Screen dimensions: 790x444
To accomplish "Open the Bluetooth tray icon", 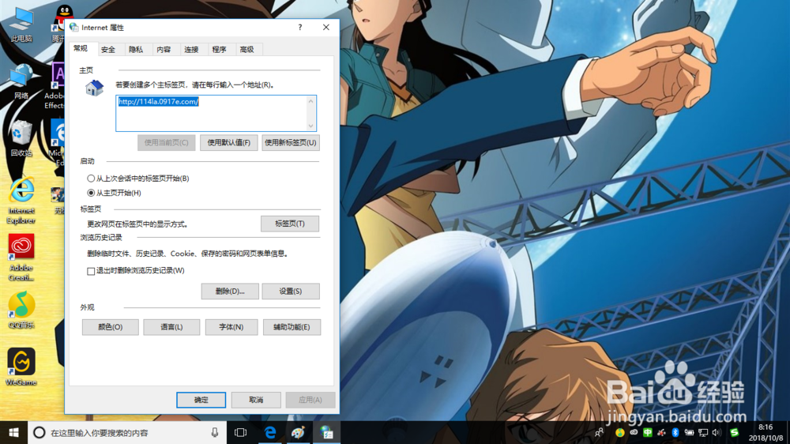I will (675, 432).
